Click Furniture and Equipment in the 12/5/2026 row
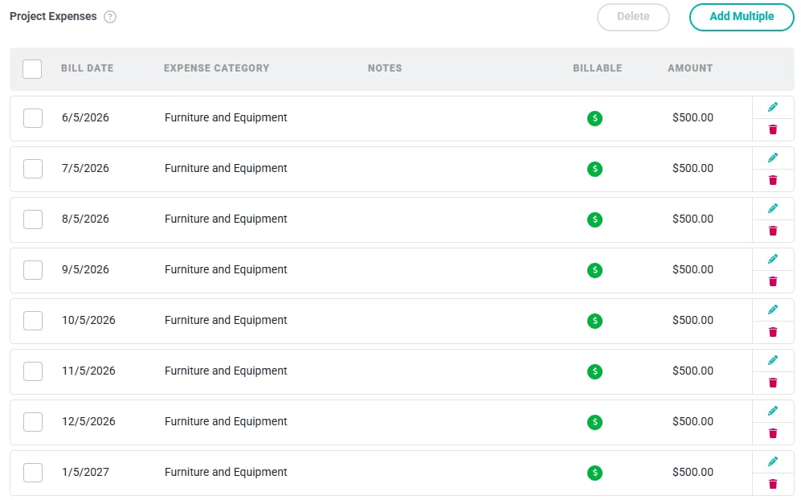This screenshot has width=805, height=500. point(226,421)
